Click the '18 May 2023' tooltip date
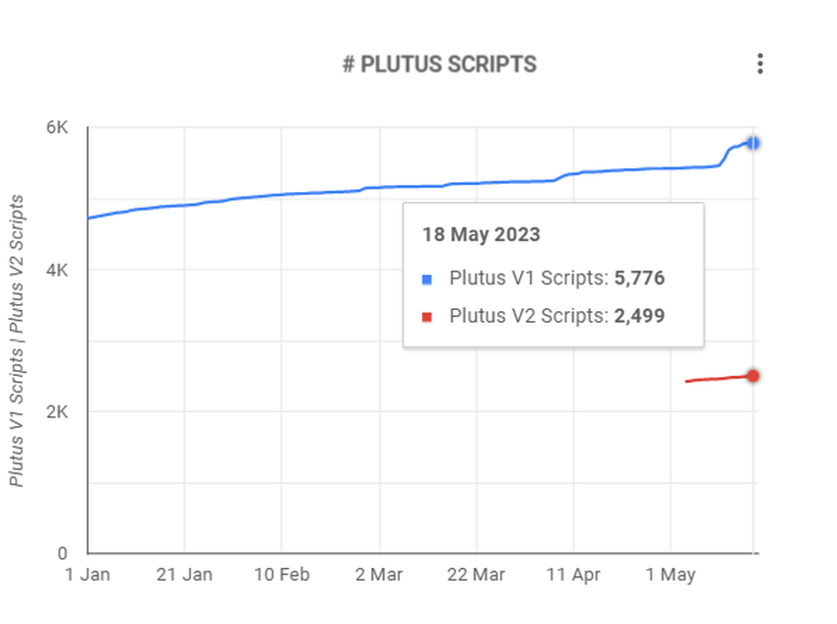The width and height of the screenshot is (837, 624). (481, 234)
